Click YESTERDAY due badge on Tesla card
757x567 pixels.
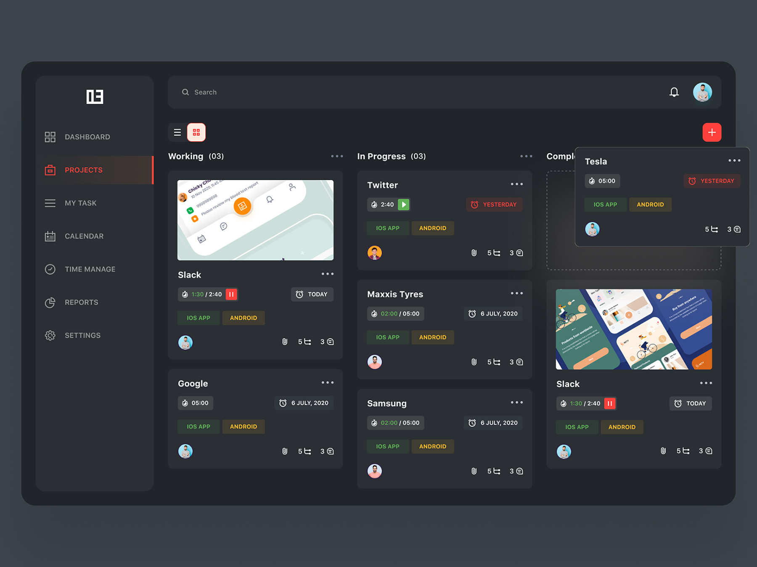point(712,181)
